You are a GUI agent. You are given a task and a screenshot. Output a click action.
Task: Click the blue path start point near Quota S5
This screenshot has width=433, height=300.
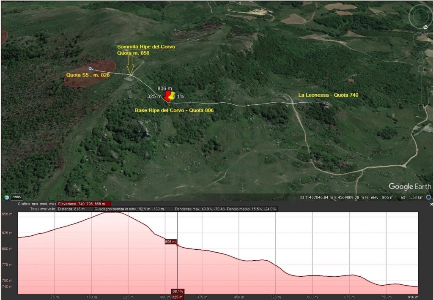click(90, 68)
